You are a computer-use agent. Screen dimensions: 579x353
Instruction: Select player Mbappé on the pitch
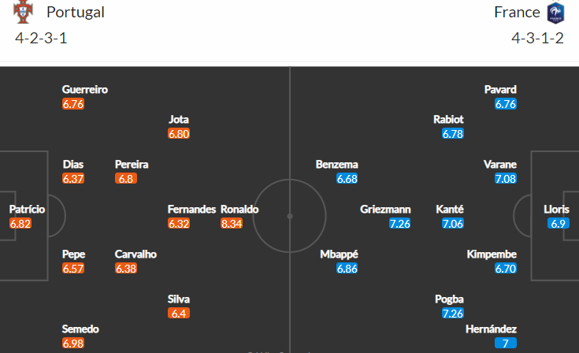(339, 255)
